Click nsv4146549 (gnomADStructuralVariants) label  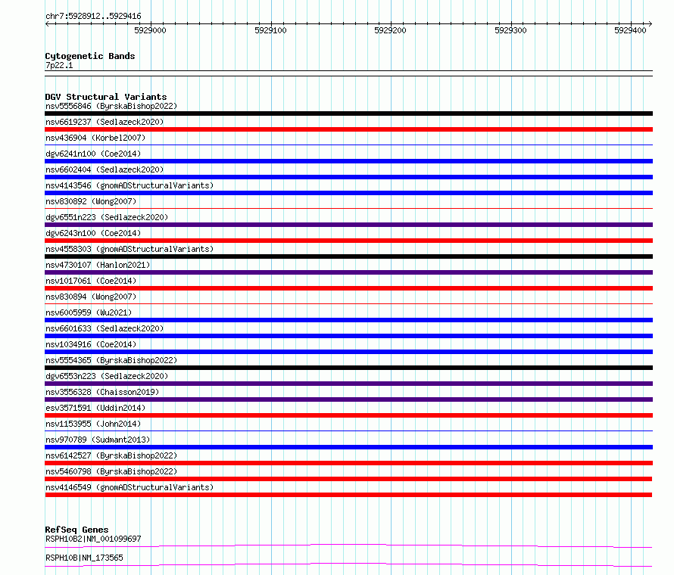[129, 487]
